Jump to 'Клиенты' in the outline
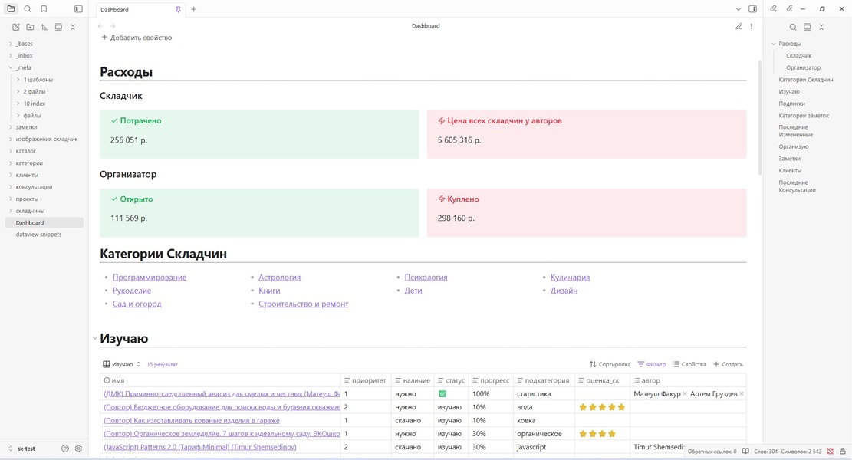The width and height of the screenshot is (852, 460). click(x=790, y=171)
